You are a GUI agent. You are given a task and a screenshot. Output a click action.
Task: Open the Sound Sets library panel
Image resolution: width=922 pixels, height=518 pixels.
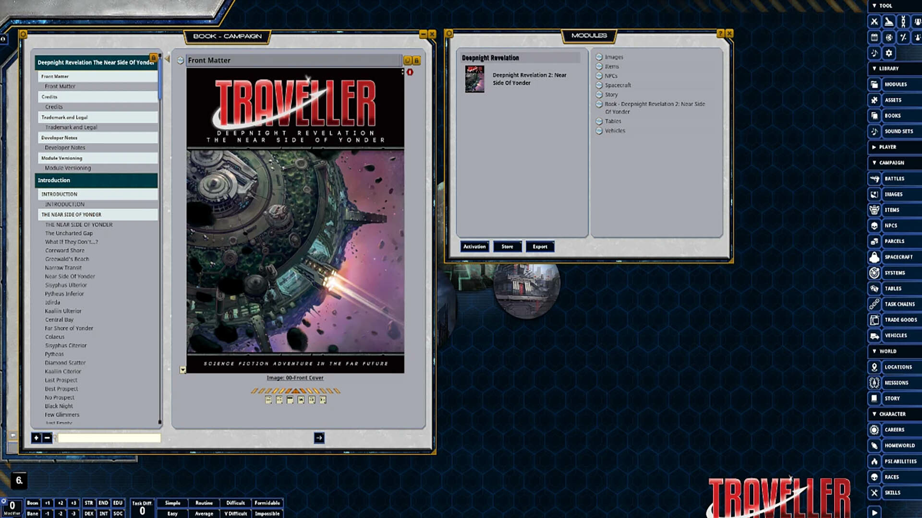[897, 131]
